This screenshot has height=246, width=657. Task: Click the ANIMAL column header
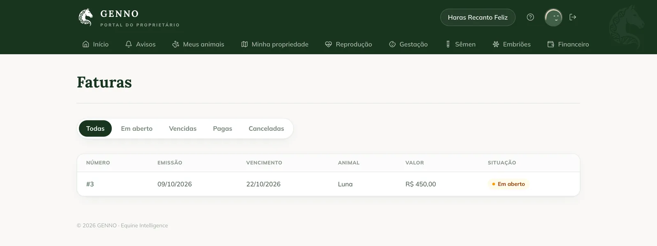pos(349,163)
